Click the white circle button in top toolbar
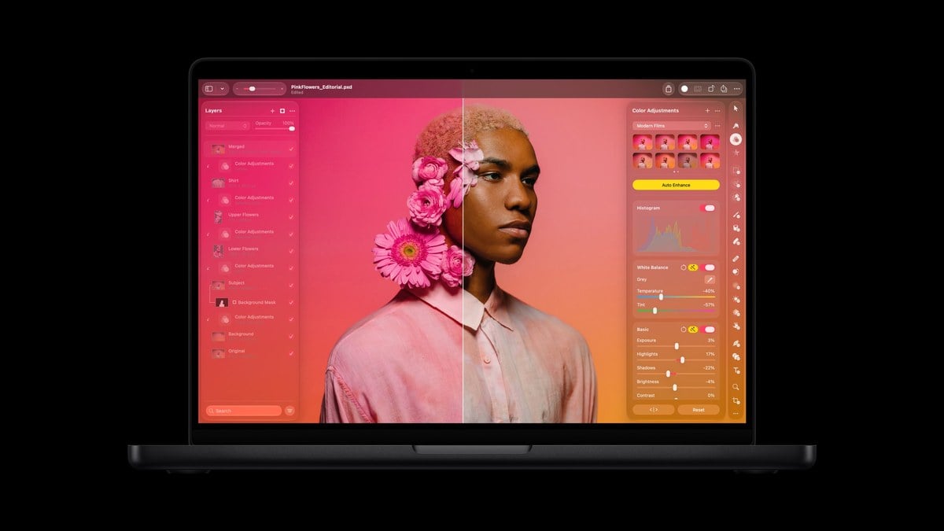Screen dimensions: 944x531 pos(684,89)
